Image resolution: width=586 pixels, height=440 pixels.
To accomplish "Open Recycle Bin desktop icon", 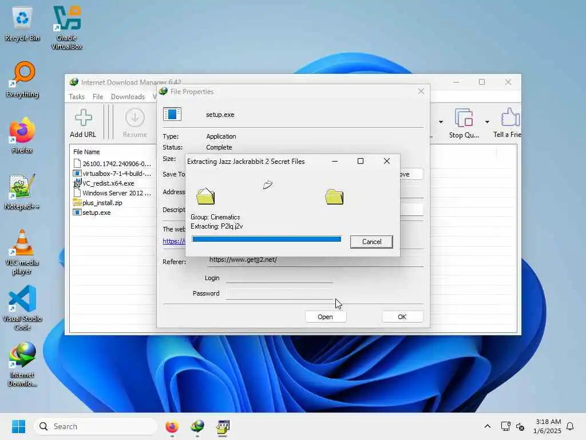I will click(x=22, y=24).
